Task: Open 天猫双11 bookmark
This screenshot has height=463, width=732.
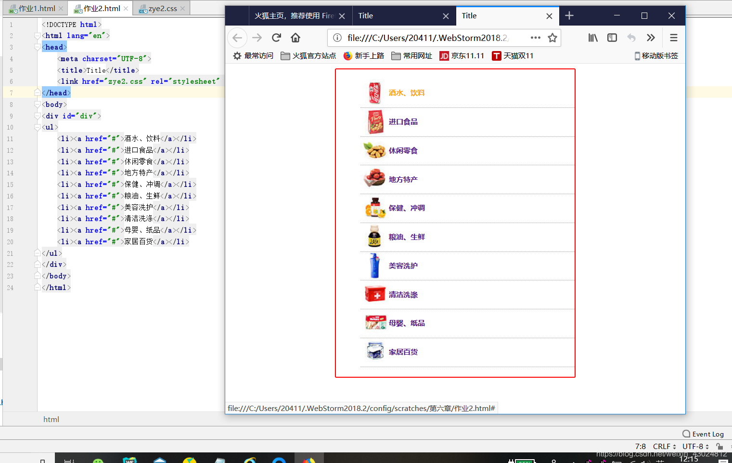Action: tap(513, 56)
